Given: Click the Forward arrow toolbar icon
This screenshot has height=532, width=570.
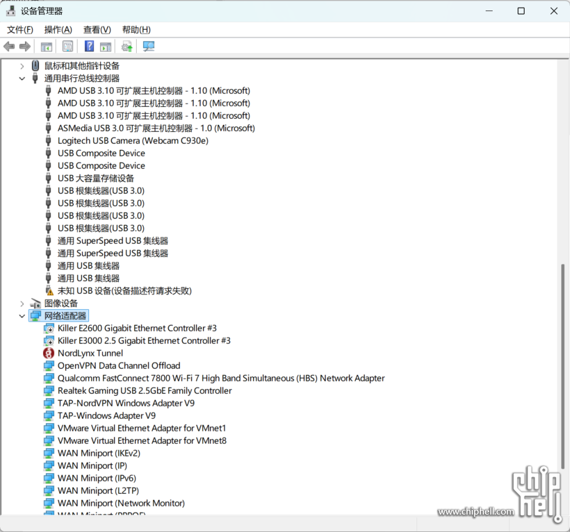Looking at the screenshot, I should (x=24, y=46).
